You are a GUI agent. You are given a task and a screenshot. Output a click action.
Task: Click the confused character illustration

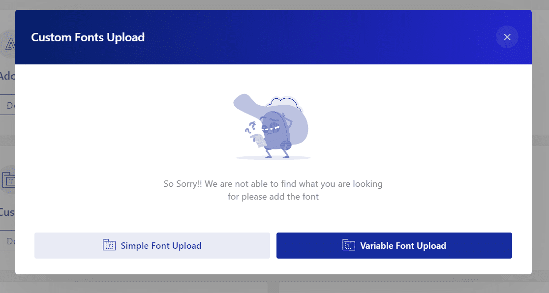click(272, 133)
